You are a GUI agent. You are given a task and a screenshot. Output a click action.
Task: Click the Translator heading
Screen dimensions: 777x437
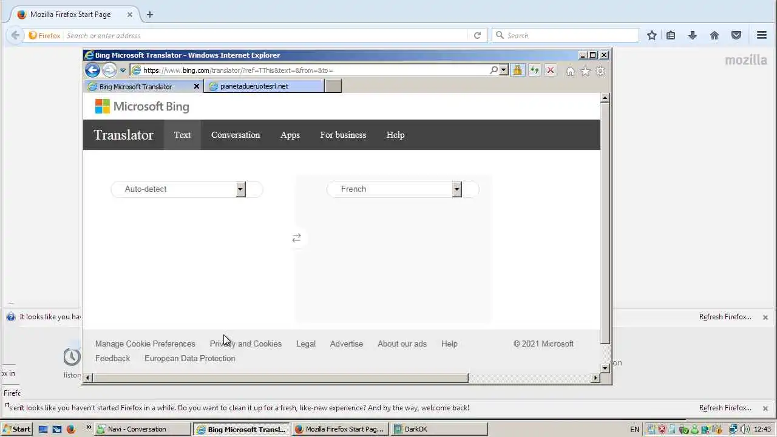pyautogui.click(x=123, y=135)
